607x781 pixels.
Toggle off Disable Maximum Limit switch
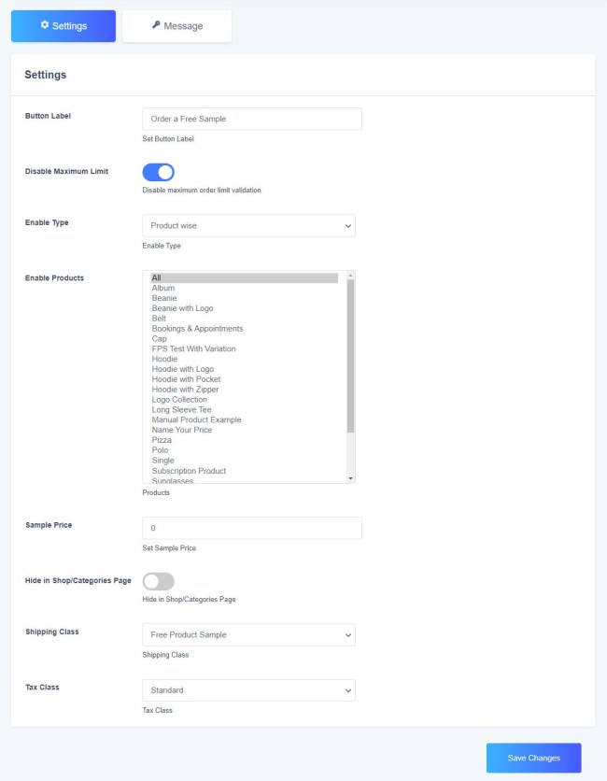[159, 172]
